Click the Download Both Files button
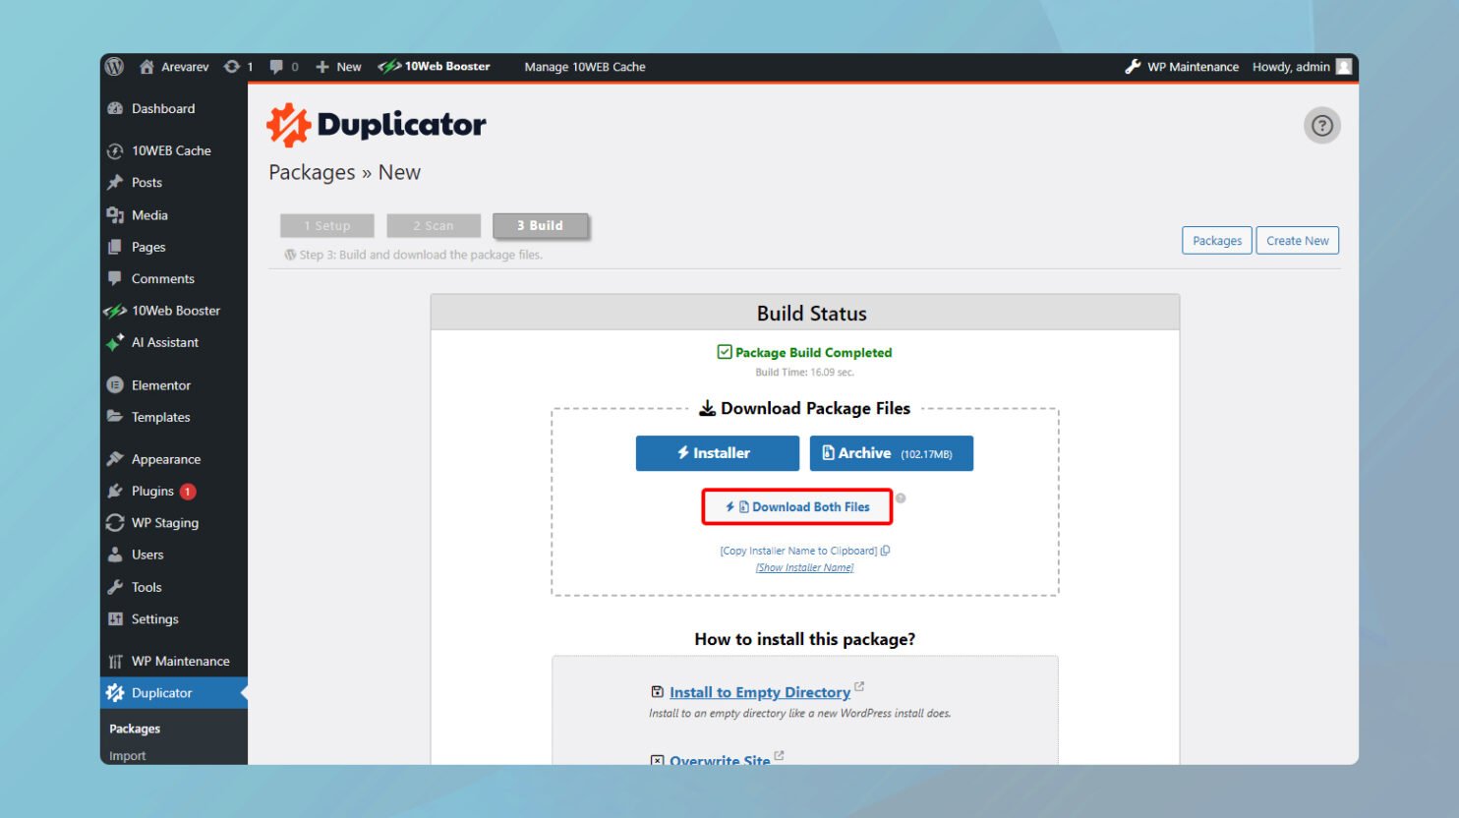This screenshot has width=1459, height=818. pos(797,507)
